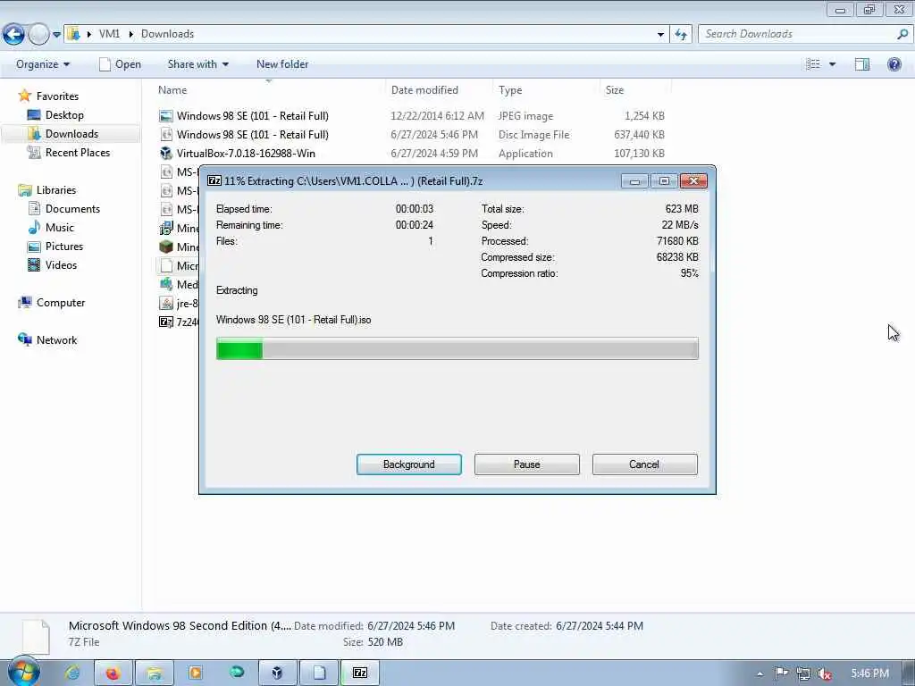Click the network tray icon
This screenshot has height=686, width=915.
click(803, 673)
